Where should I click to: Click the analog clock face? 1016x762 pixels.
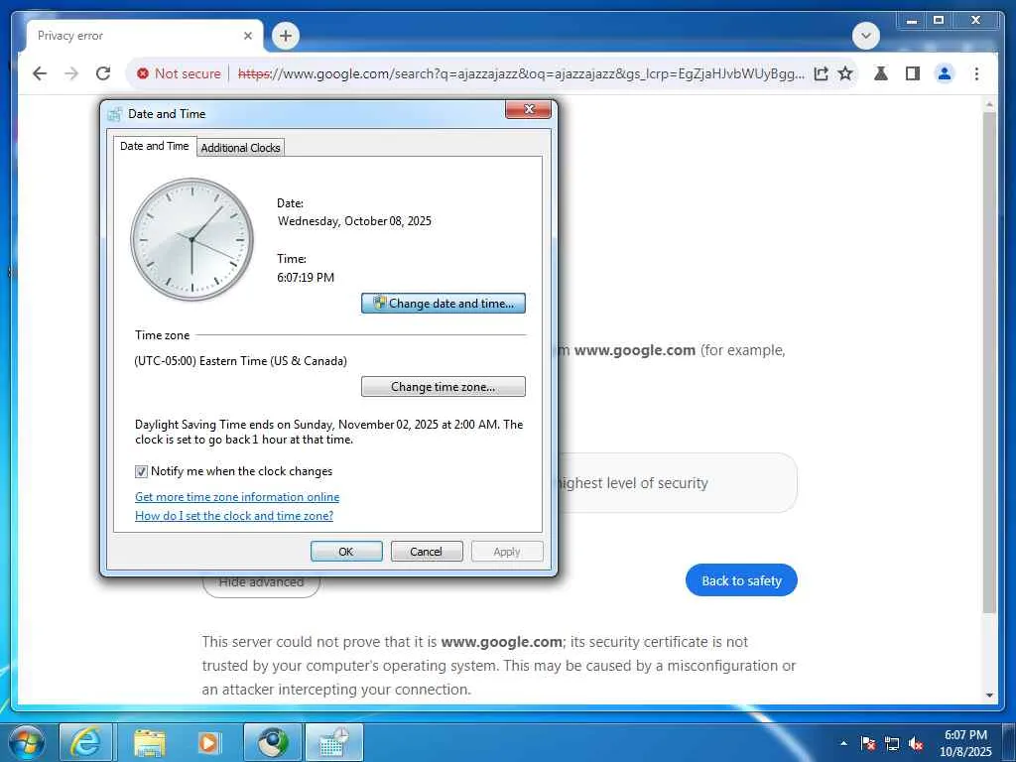click(191, 240)
